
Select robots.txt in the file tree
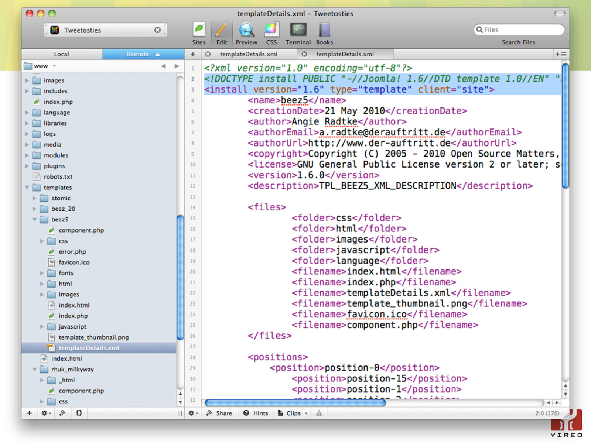click(99, 177)
